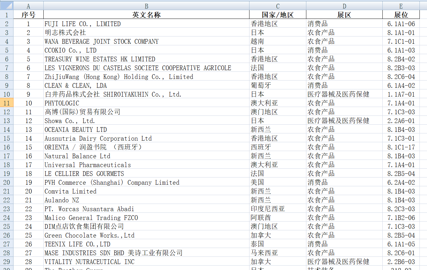Select cell TREASURY WINE ESTATES HK LIMITED
427x270 pixels.
[x=146, y=59]
